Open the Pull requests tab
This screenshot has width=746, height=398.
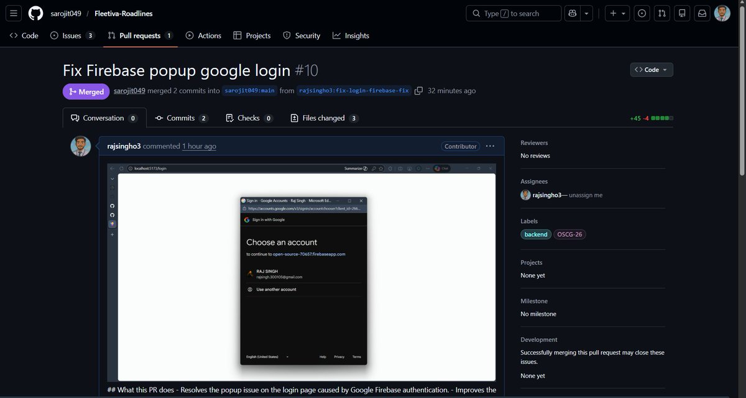(140, 35)
